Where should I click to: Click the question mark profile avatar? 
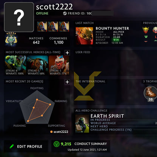19,17
